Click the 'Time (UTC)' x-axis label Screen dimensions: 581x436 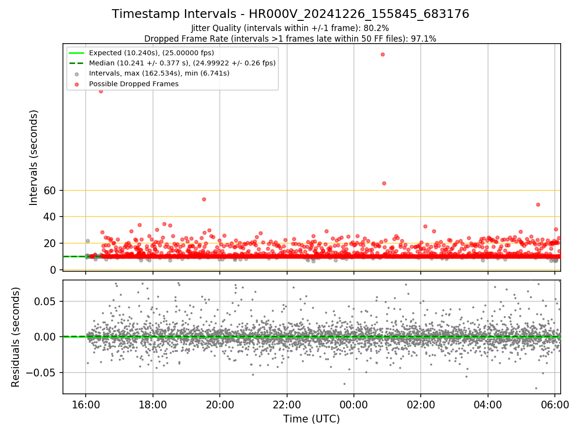click(312, 419)
